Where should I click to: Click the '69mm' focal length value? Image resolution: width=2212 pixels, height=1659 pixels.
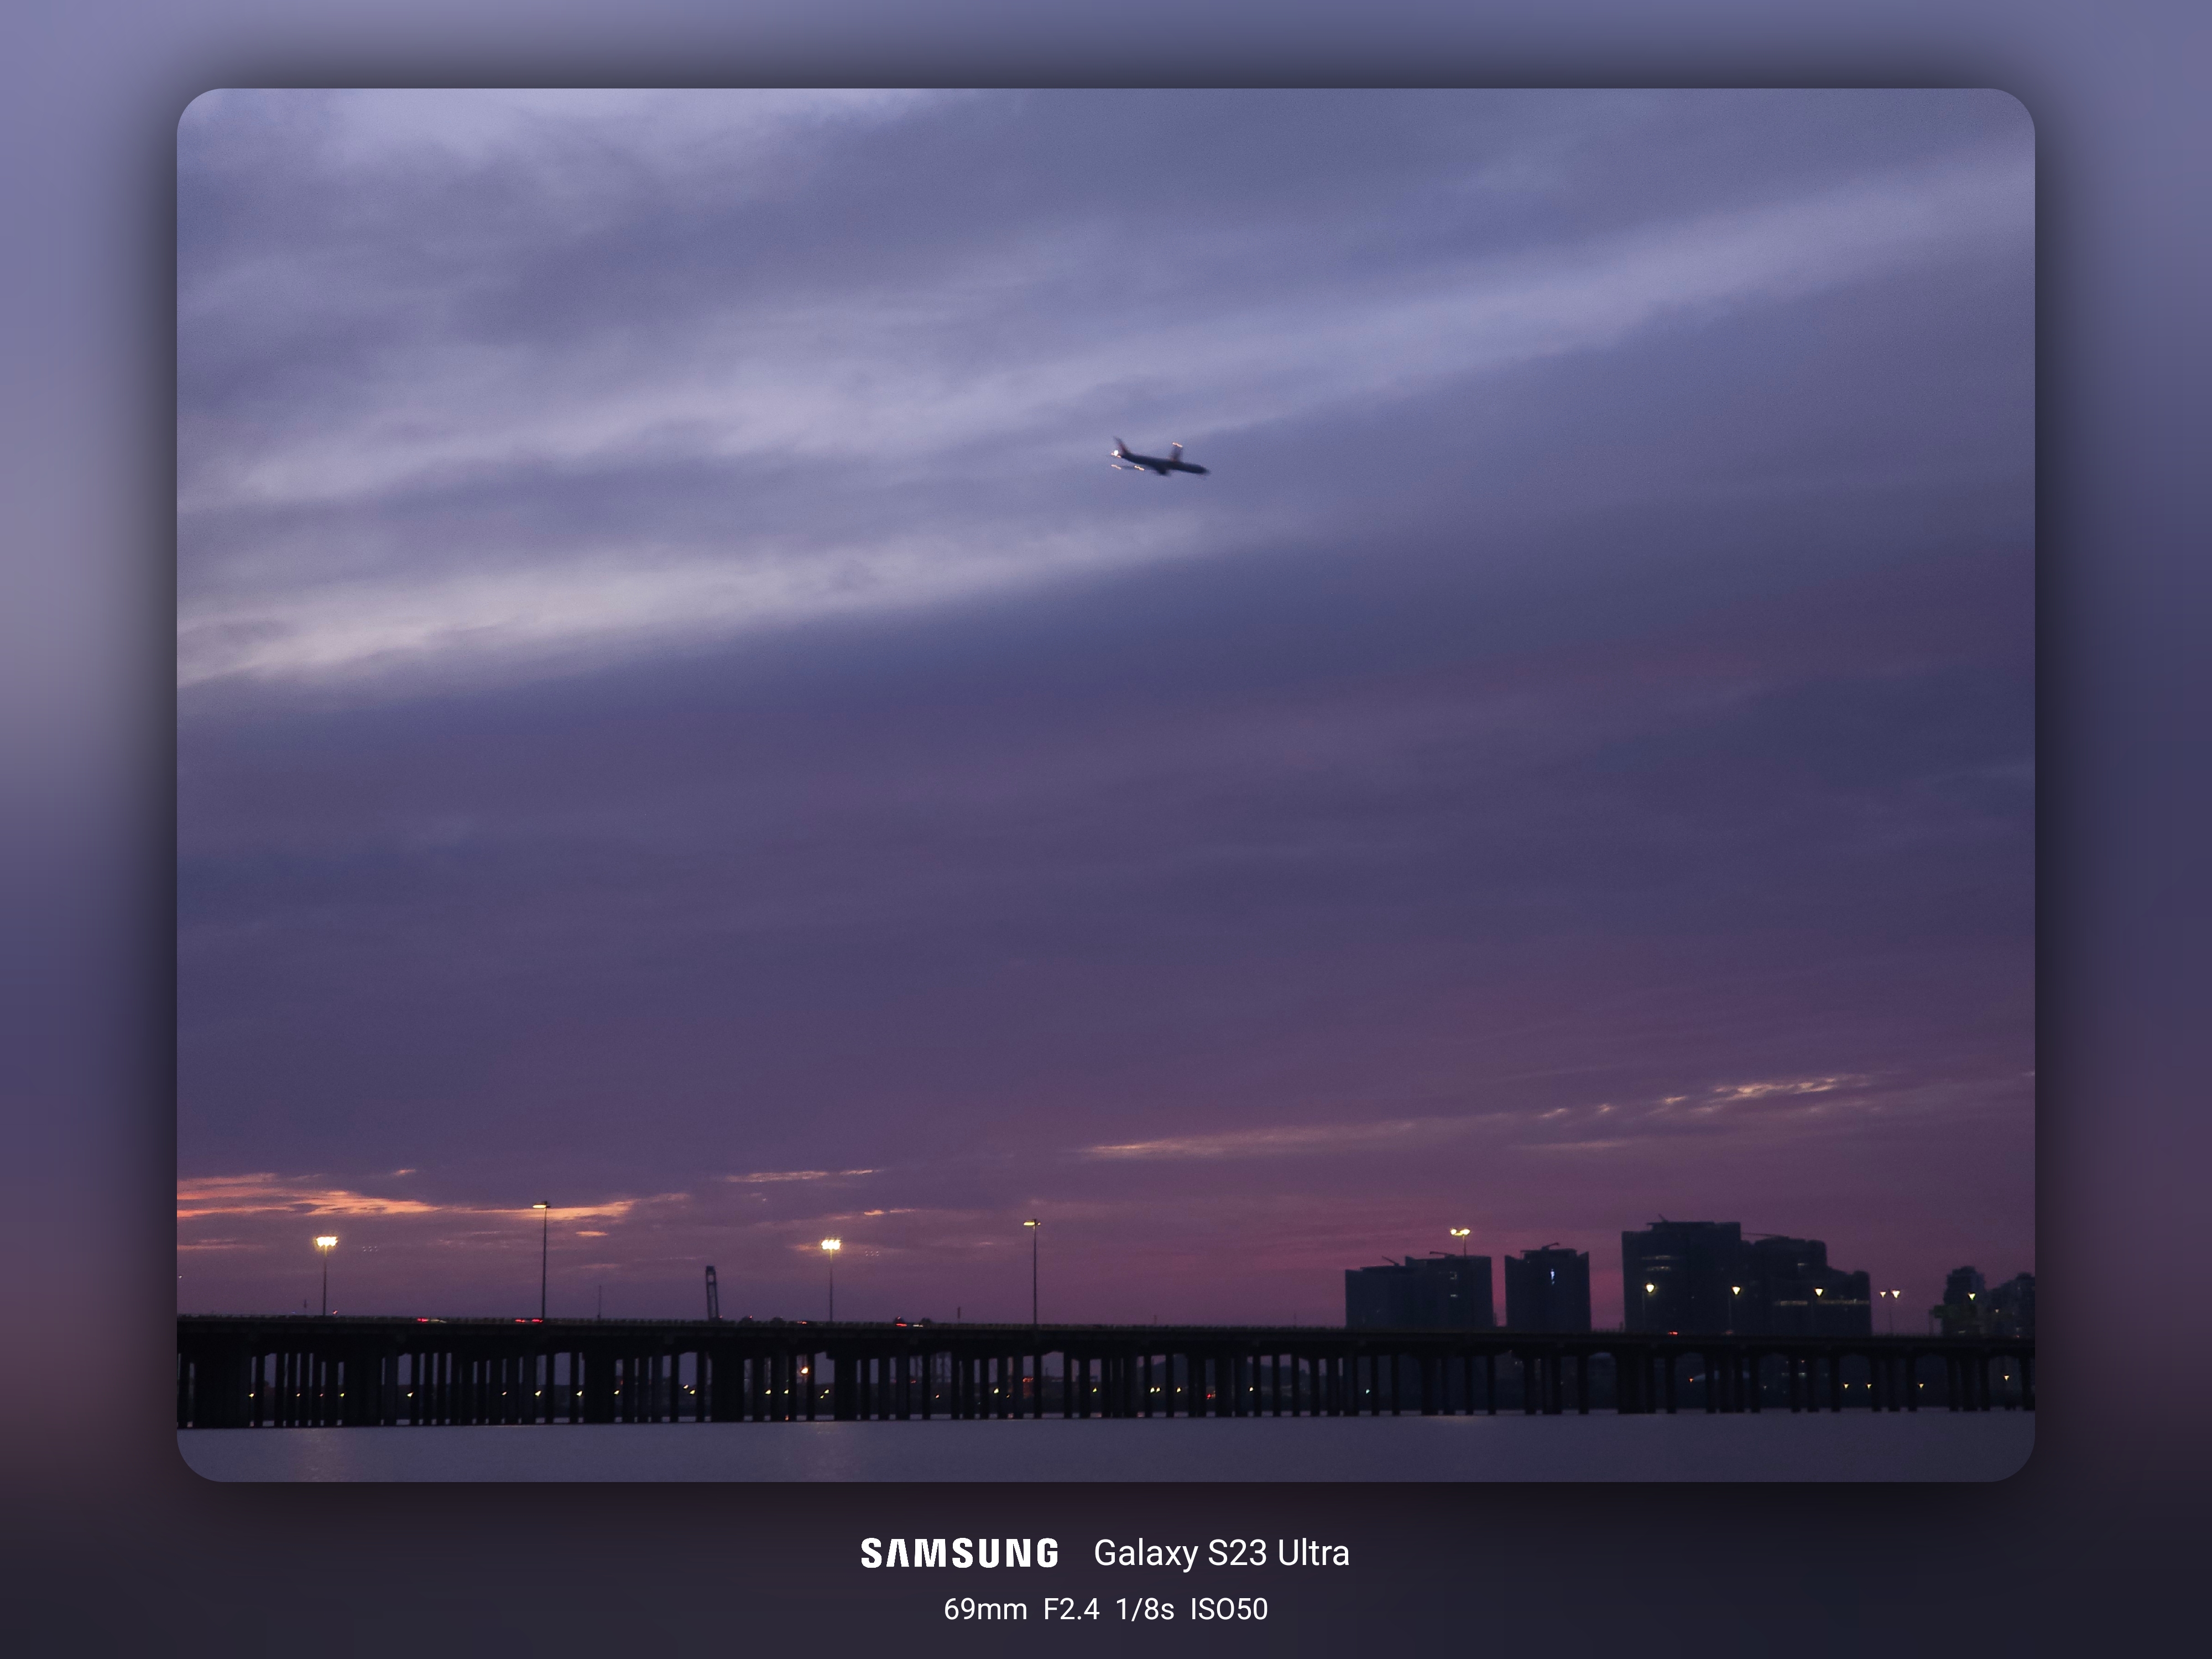click(x=985, y=1609)
